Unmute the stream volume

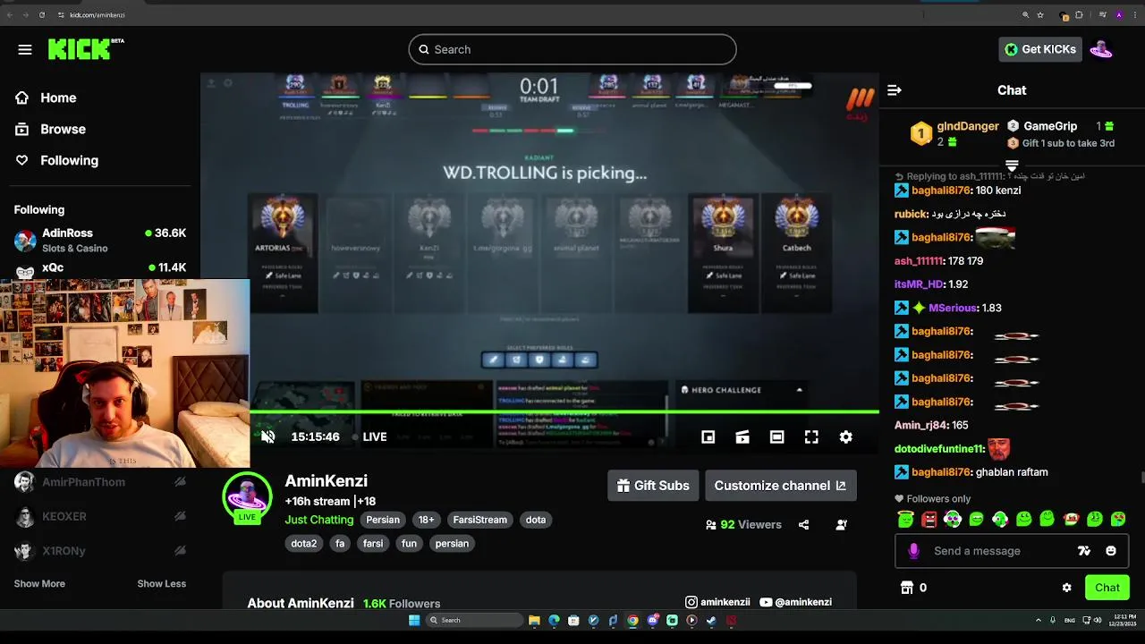[x=267, y=436]
